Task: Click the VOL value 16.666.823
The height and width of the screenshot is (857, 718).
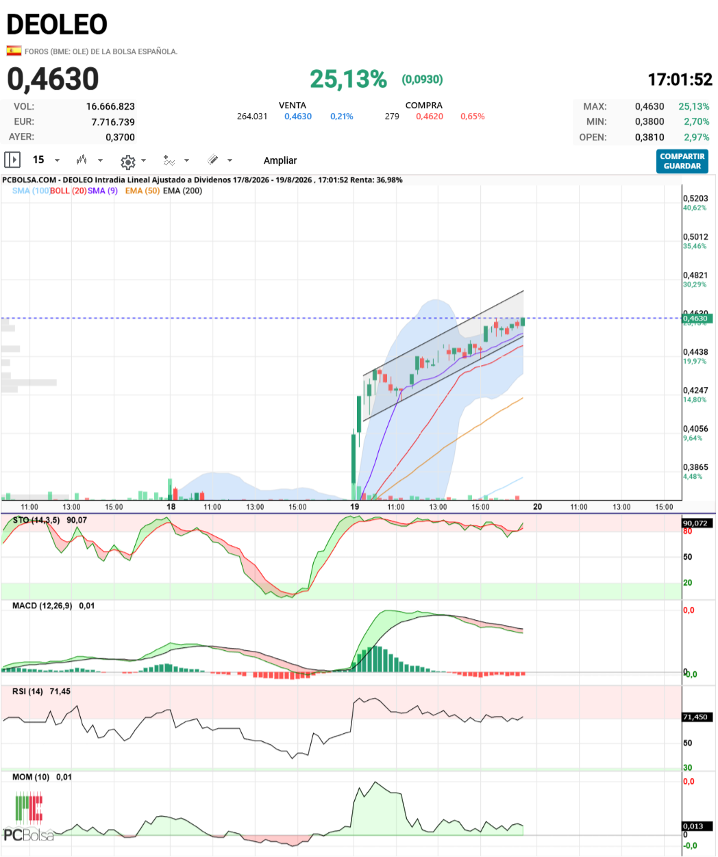Action: pyautogui.click(x=110, y=106)
